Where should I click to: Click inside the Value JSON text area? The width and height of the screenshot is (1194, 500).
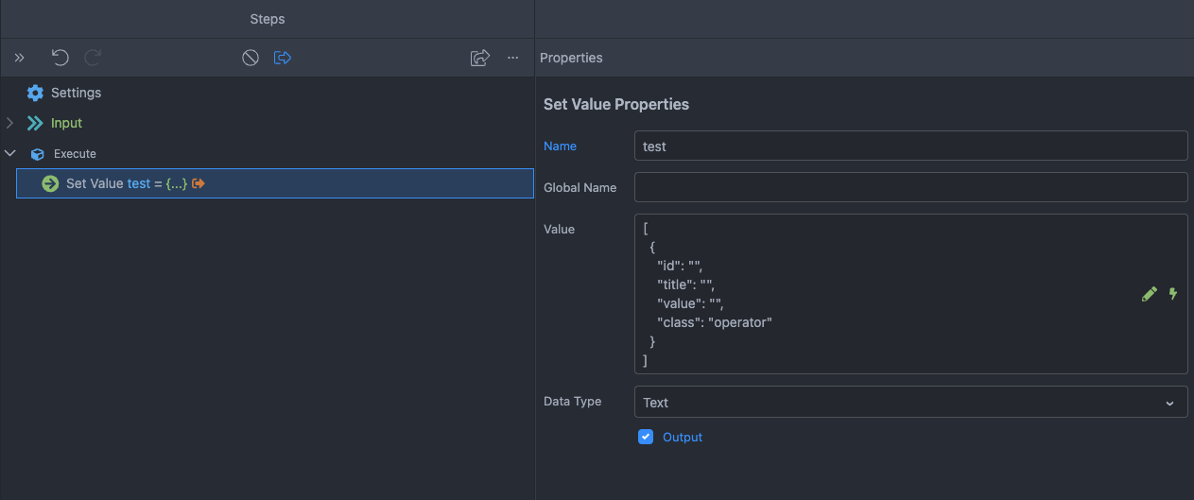(910, 294)
